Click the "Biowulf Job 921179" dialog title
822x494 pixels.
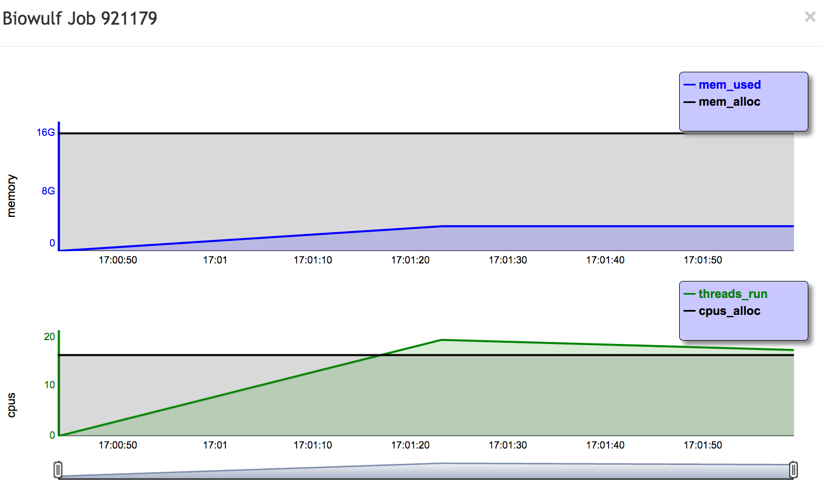tap(80, 19)
